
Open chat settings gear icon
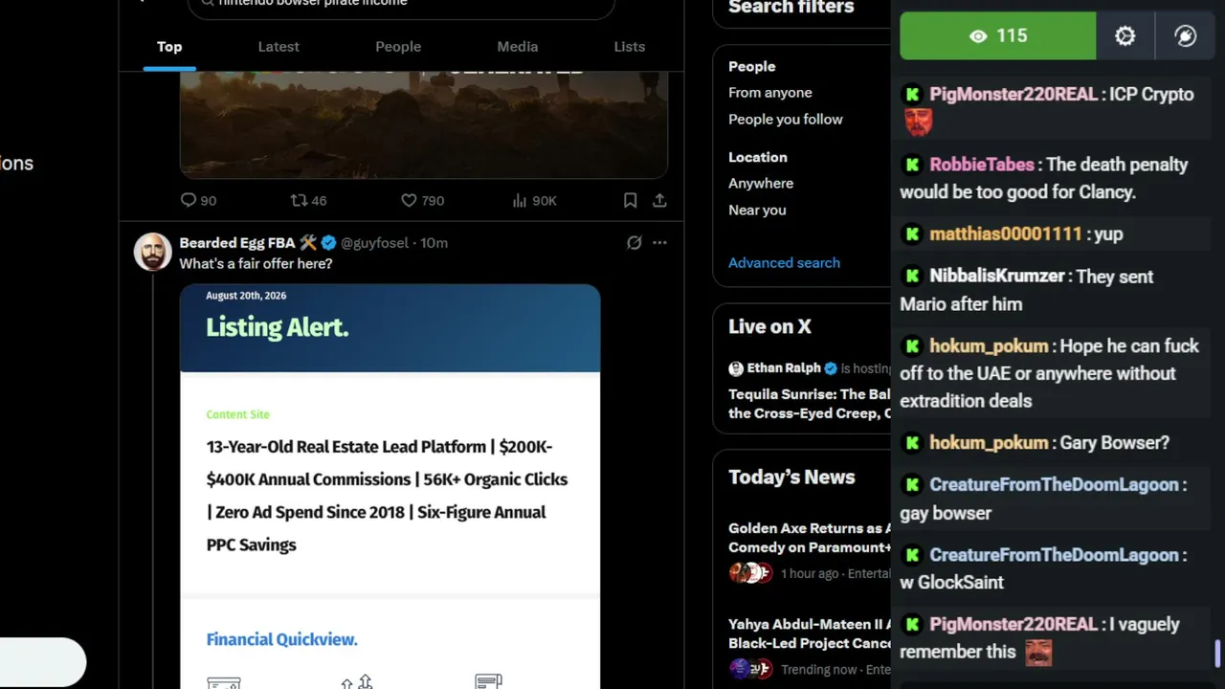pyautogui.click(x=1125, y=36)
